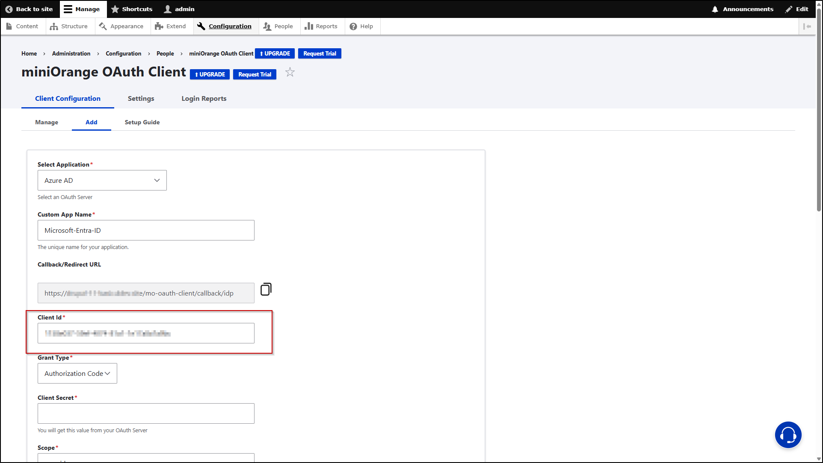
Task: Open the Extend modules page
Action: [x=159, y=26]
